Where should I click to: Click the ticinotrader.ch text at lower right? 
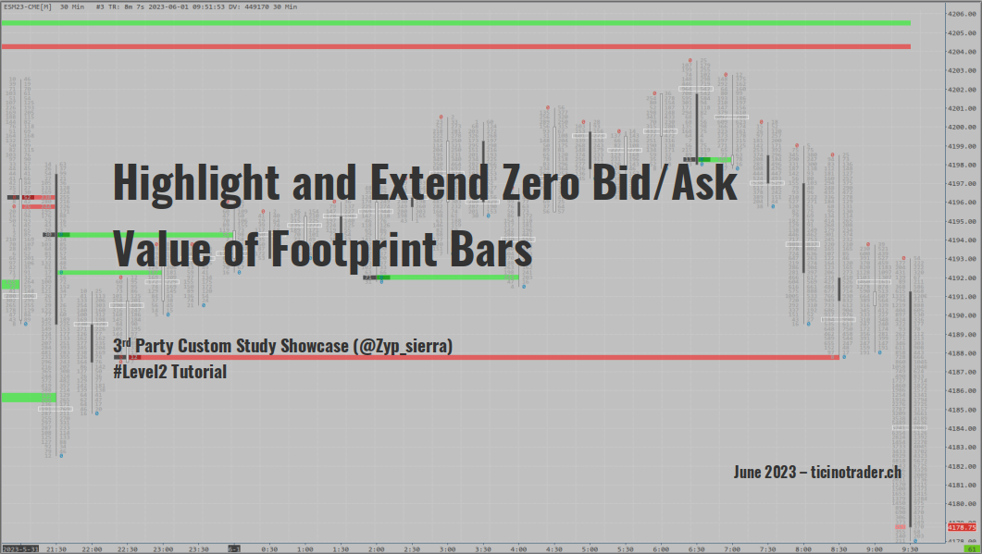click(856, 472)
